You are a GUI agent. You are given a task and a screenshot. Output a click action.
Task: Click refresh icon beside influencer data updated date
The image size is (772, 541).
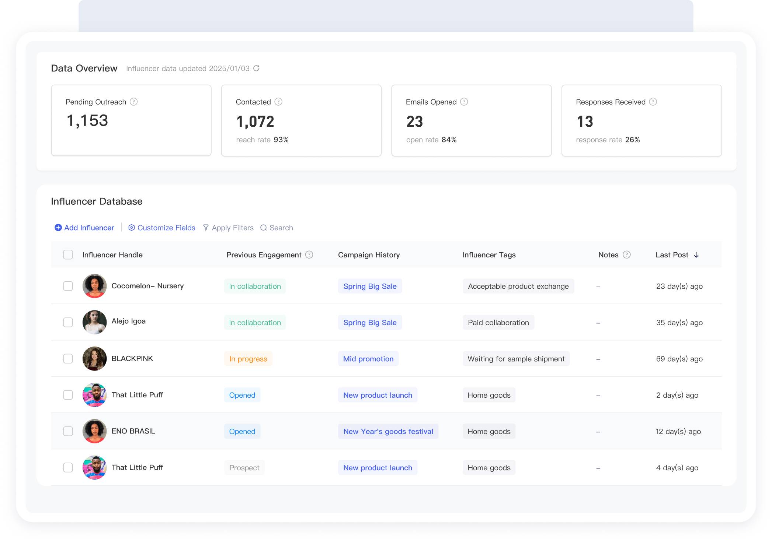[x=256, y=68]
